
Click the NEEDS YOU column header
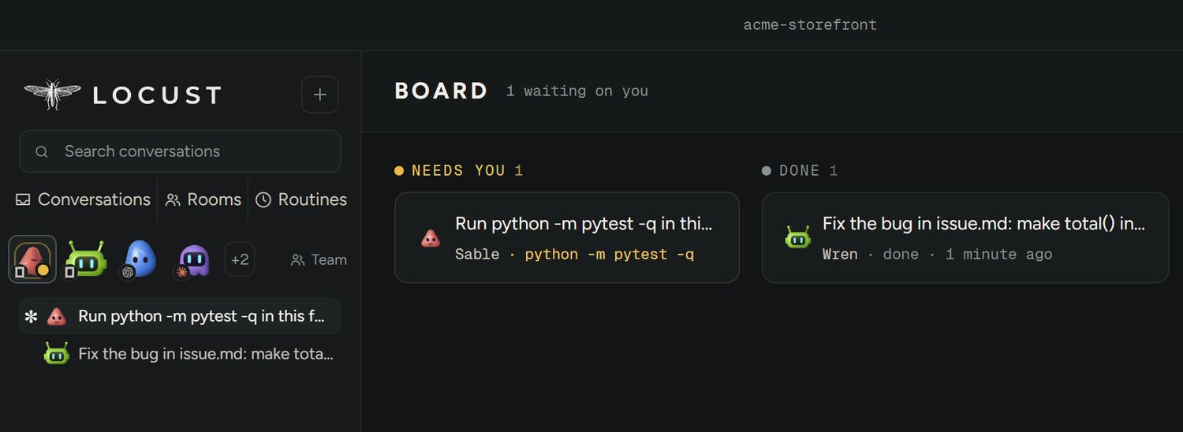(458, 170)
